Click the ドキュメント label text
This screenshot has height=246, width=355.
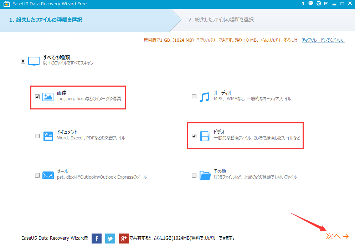coord(67,132)
